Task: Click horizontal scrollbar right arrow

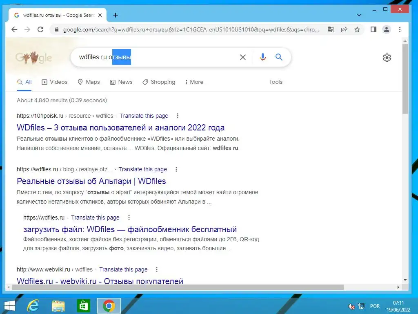Action: (398, 287)
